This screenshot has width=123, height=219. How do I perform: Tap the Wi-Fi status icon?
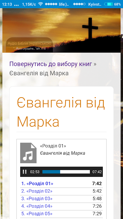[x=40, y=4]
